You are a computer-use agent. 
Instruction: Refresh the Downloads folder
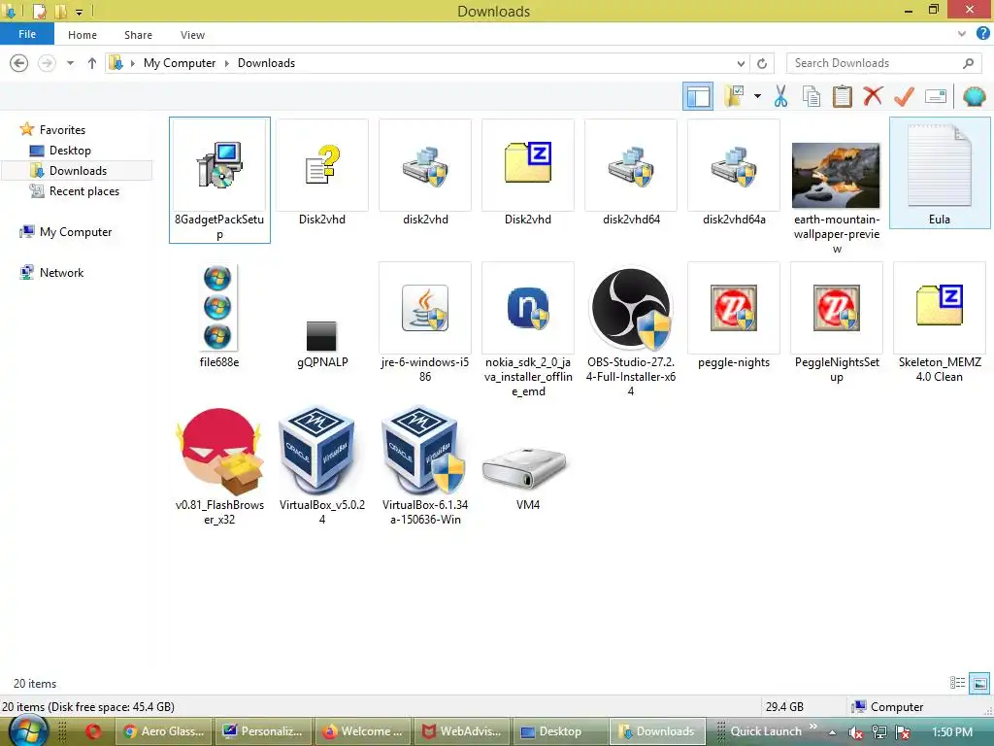click(x=762, y=63)
